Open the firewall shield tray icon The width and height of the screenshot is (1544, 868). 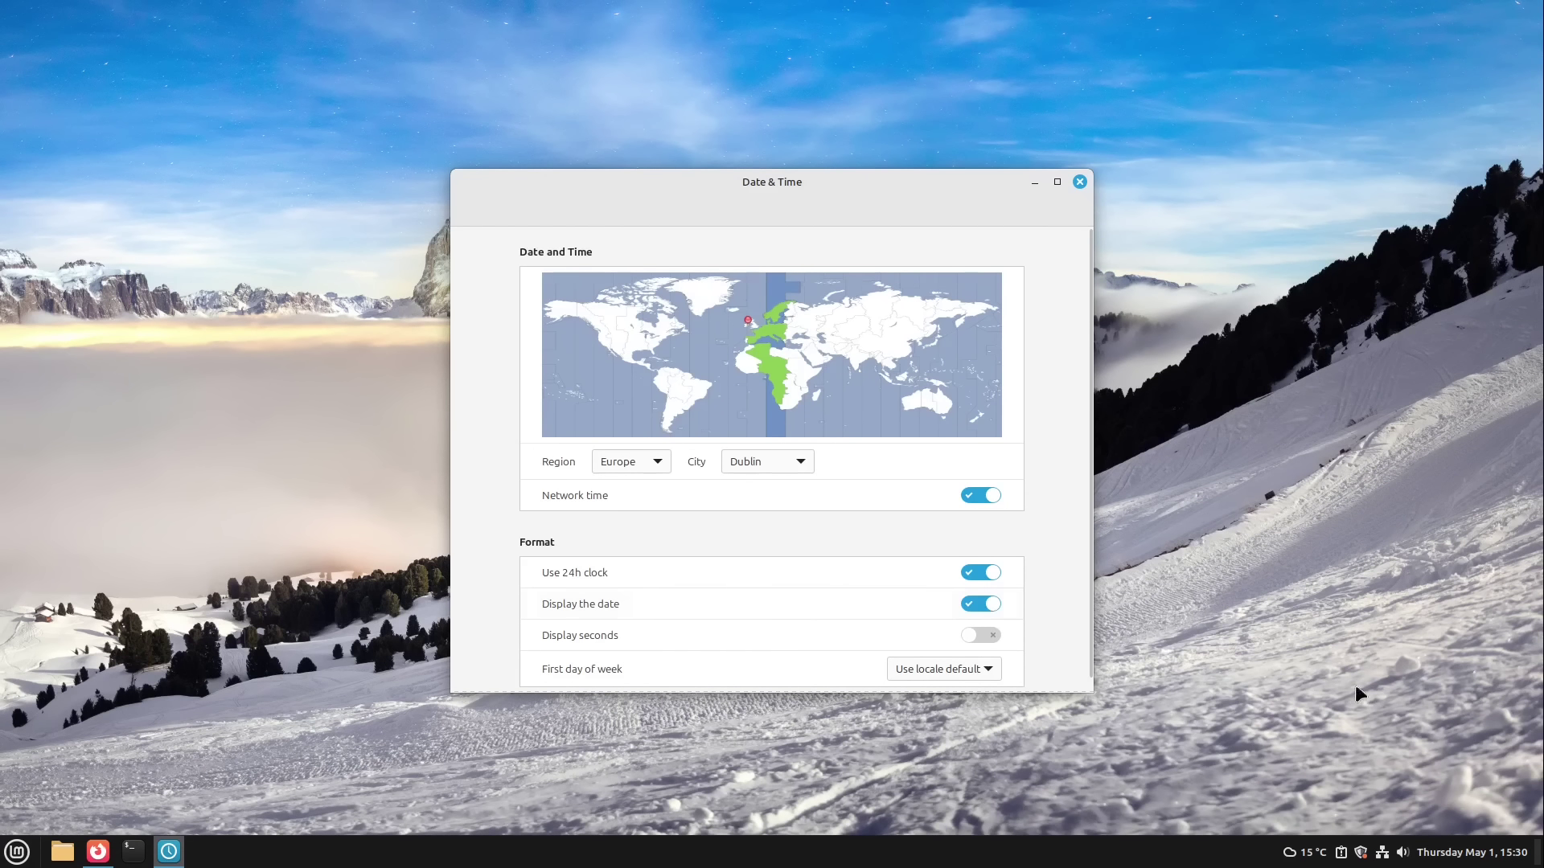pyautogui.click(x=1361, y=852)
